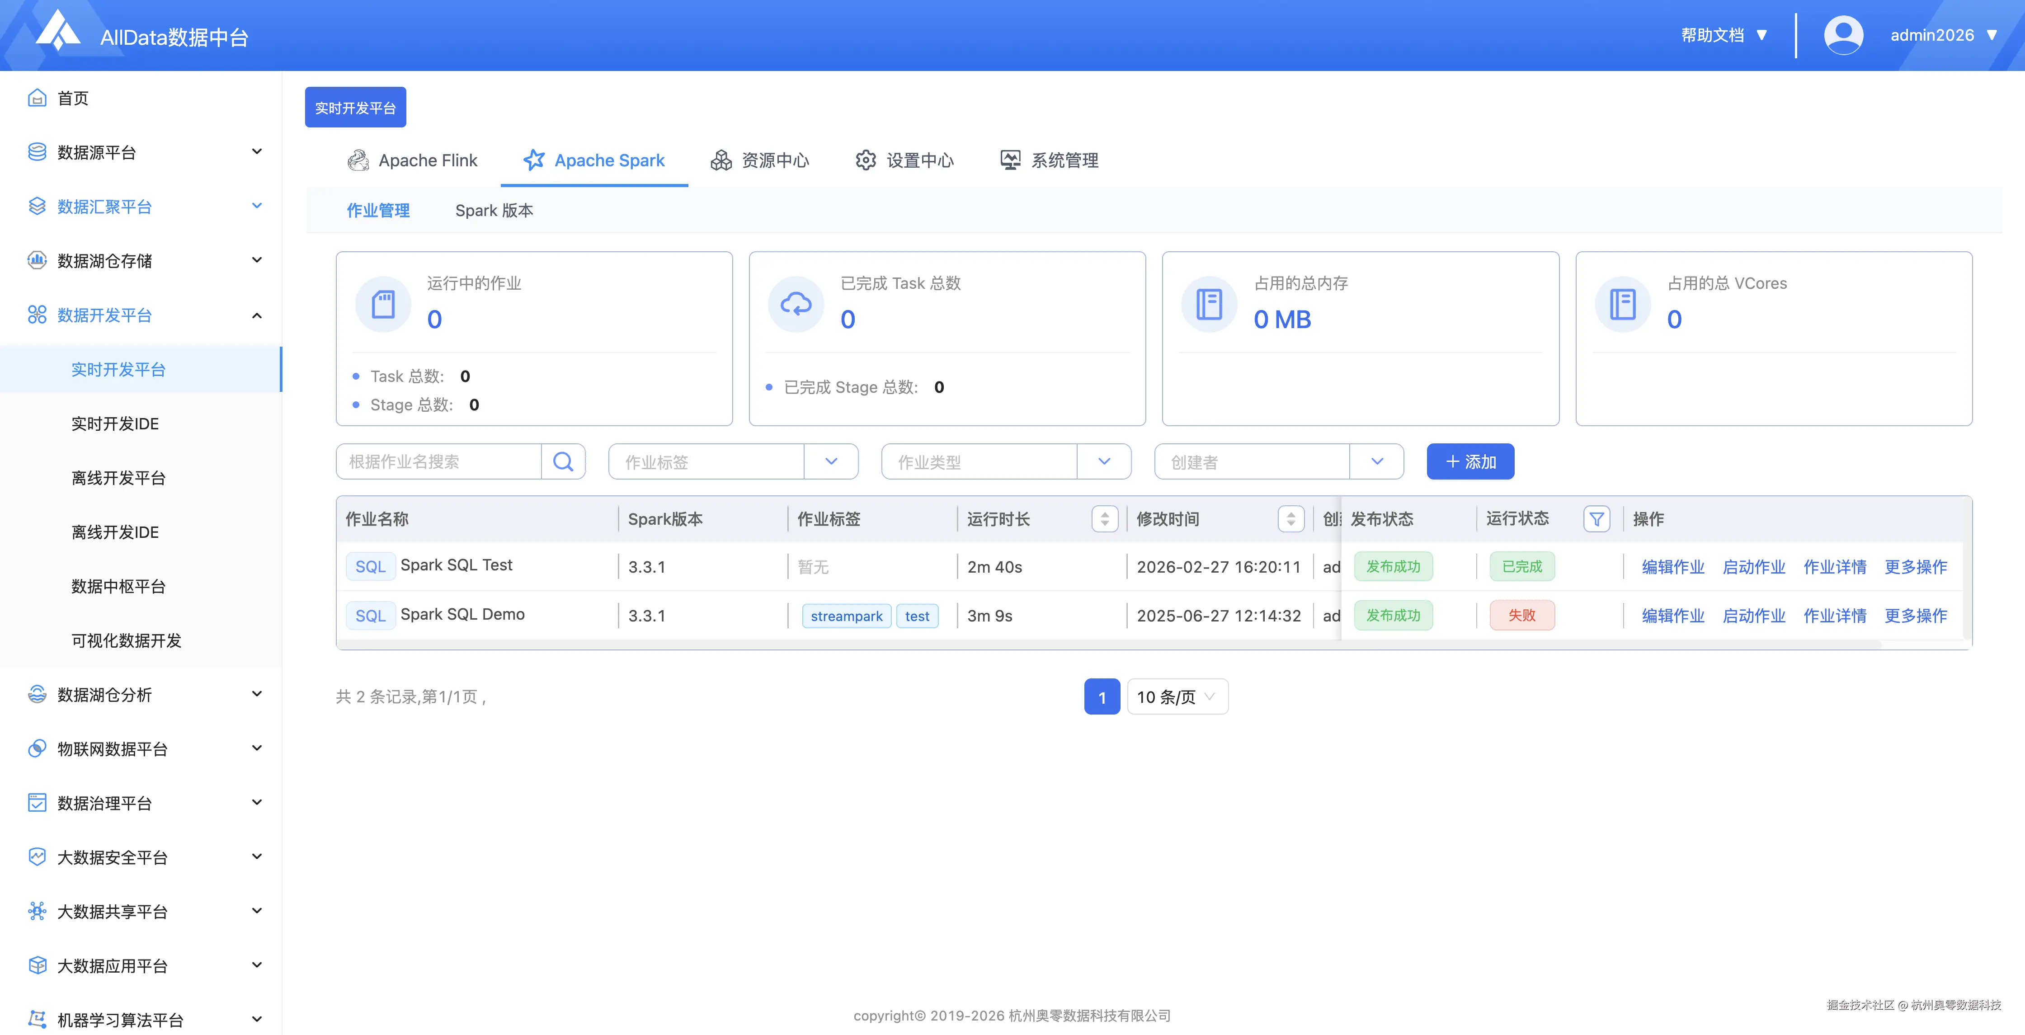Open 可视化数据开发 in sidebar
This screenshot has width=2025, height=1035.
(x=126, y=640)
